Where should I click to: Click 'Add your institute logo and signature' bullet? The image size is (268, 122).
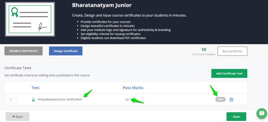click(x=126, y=30)
